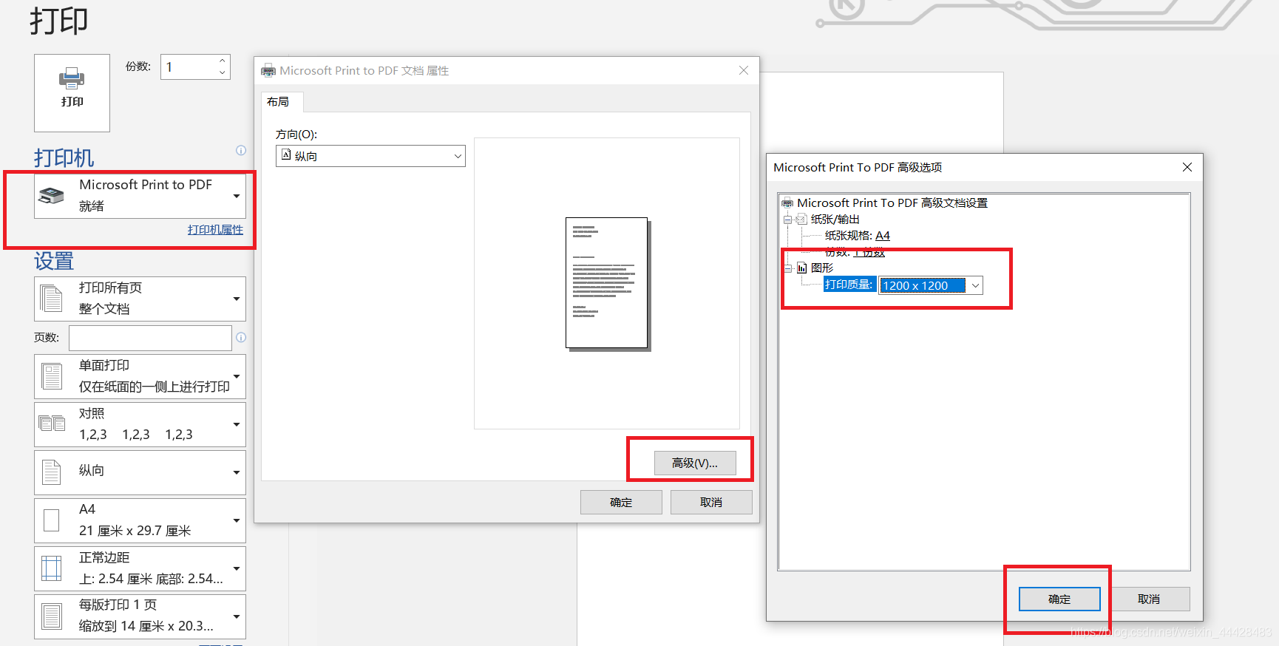1279x646 pixels.
Task: Click the large Print button with printer icon
Action: 72,93
